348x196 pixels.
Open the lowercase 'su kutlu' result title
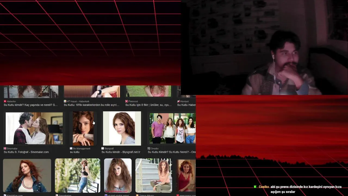coord(75,152)
